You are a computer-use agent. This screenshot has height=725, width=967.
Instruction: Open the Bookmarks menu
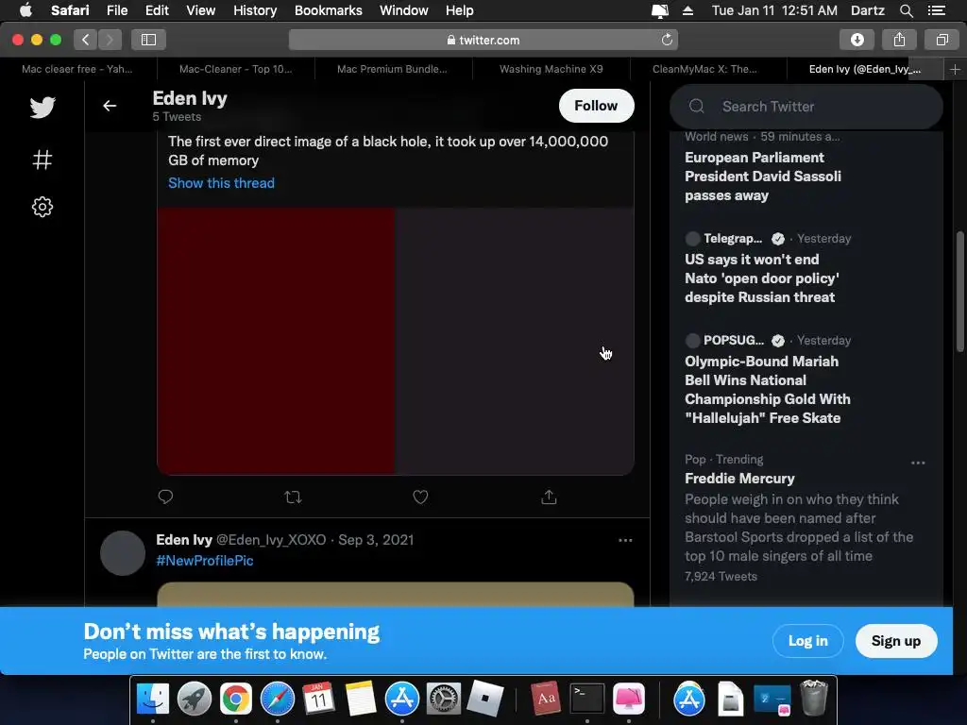(328, 10)
